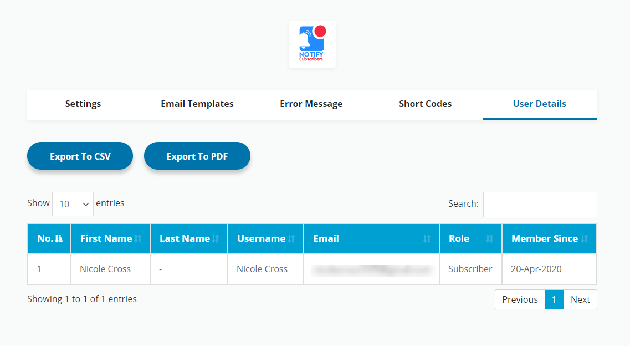Sort by Username arrow icon
The image size is (630, 346).
[291, 238]
